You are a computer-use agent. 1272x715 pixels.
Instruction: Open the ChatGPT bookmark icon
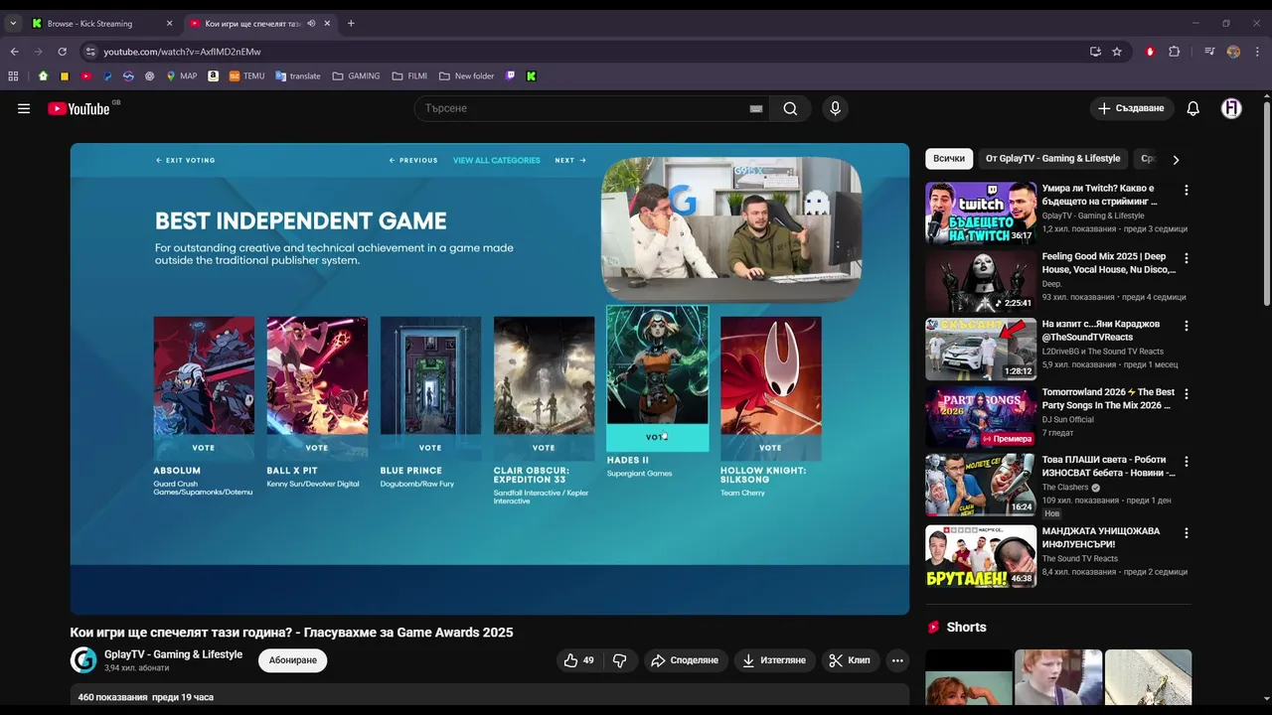(150, 75)
